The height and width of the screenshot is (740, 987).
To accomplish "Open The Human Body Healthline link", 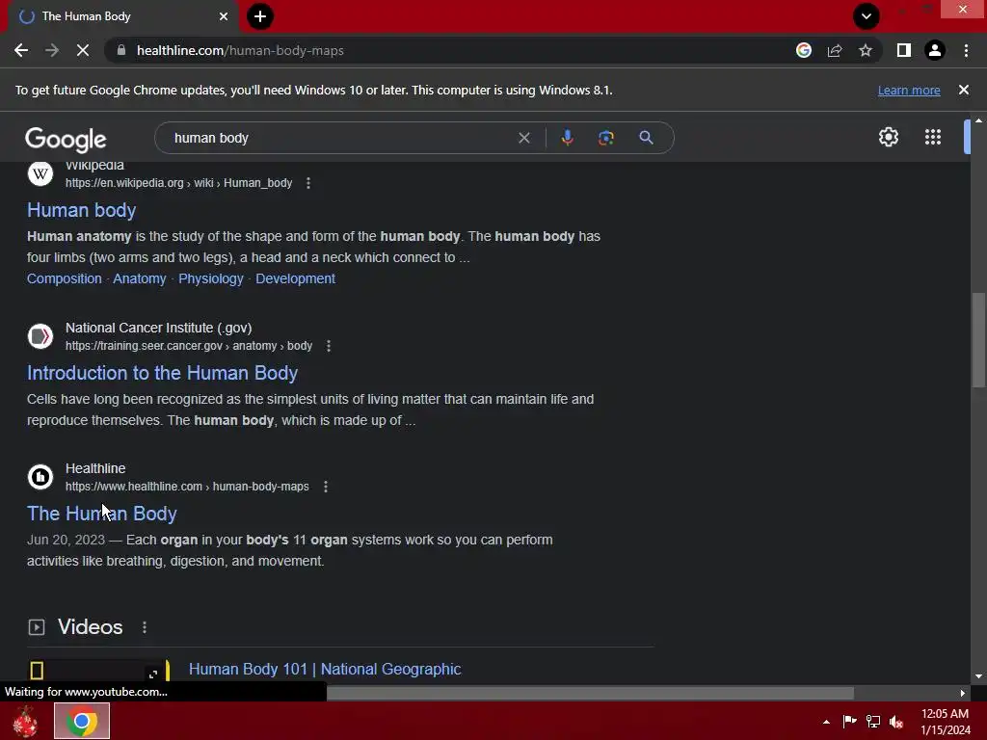I will point(102,514).
